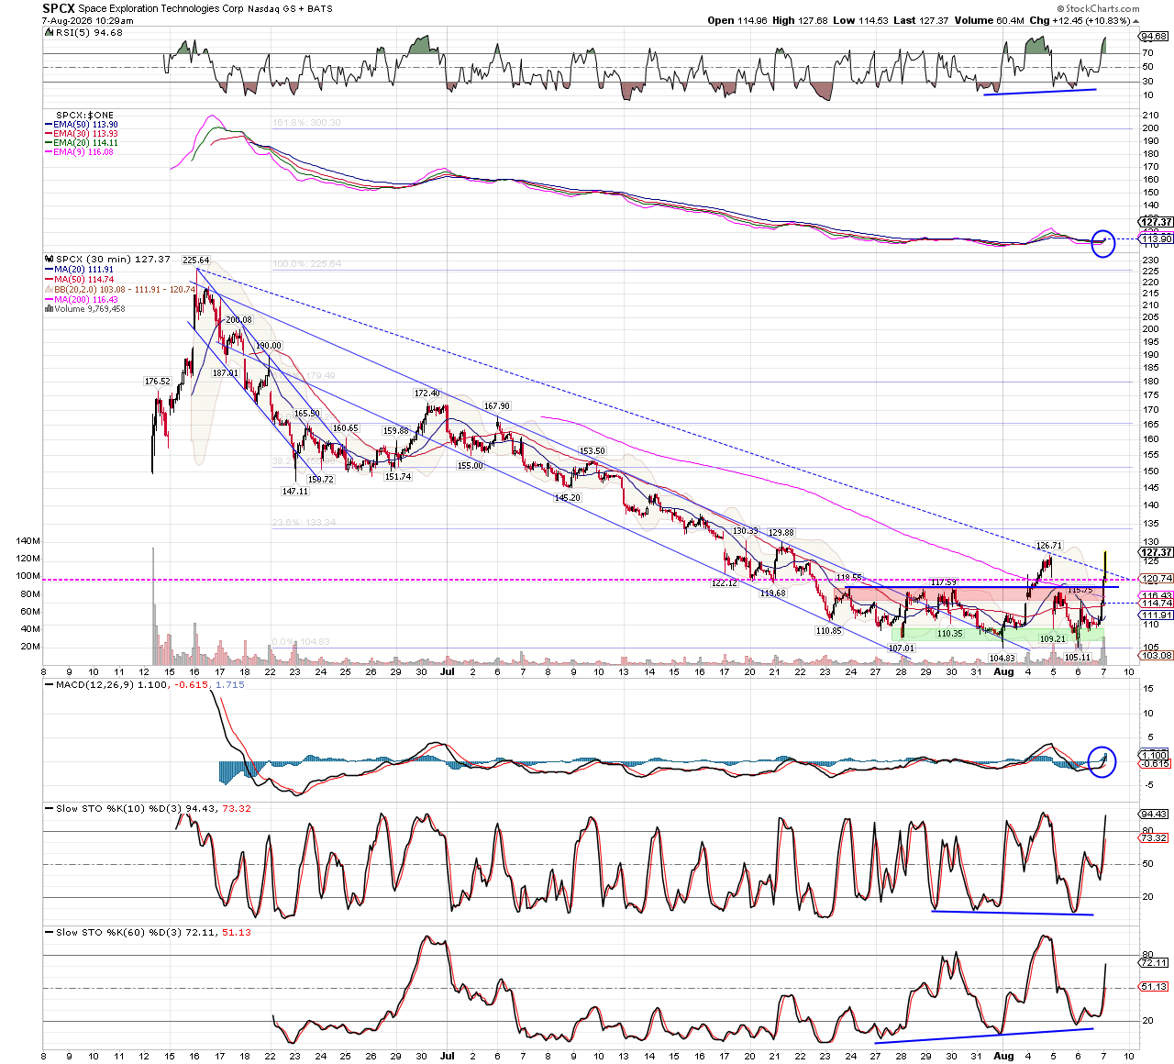1174x1064 pixels.
Task: Click the 'Volume 9,769,458' legend entry
Action: pyautogui.click(x=85, y=309)
